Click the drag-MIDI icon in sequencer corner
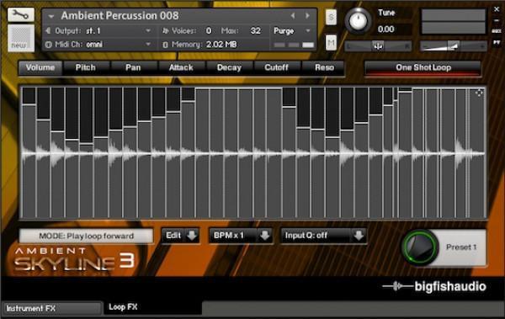 coord(479,93)
